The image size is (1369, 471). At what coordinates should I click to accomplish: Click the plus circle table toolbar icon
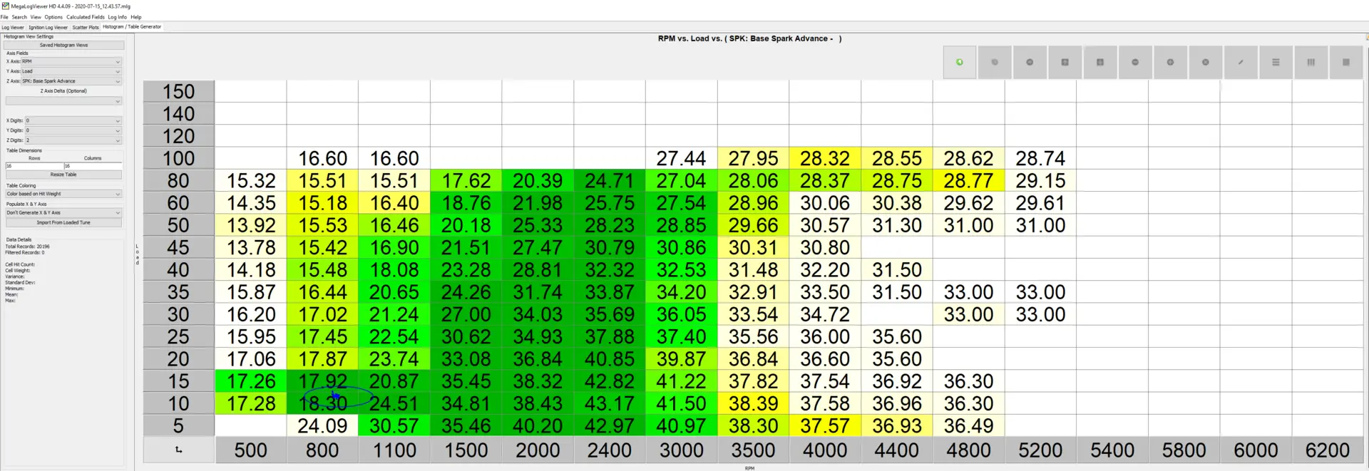1170,62
